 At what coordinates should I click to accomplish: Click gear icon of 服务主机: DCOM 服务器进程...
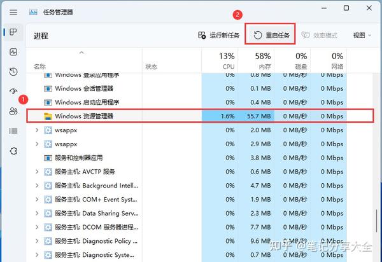(x=48, y=227)
